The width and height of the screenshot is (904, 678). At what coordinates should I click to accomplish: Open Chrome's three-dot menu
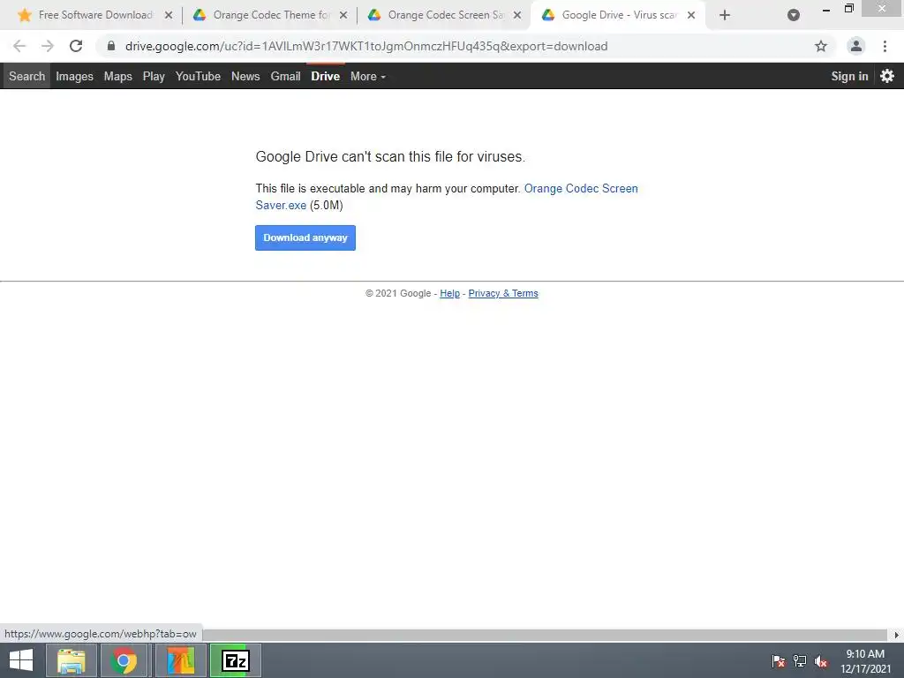click(885, 46)
